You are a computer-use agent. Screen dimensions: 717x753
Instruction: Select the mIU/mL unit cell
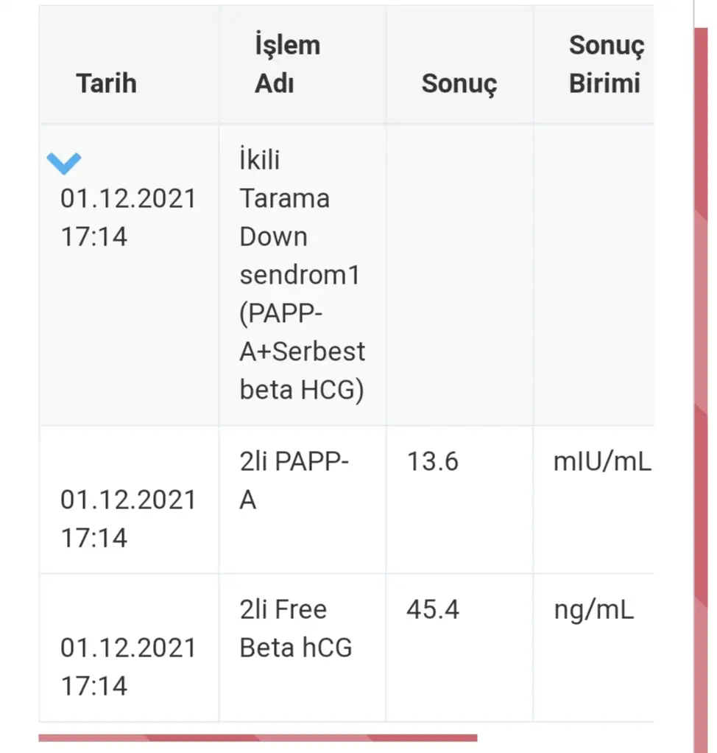[601, 462]
